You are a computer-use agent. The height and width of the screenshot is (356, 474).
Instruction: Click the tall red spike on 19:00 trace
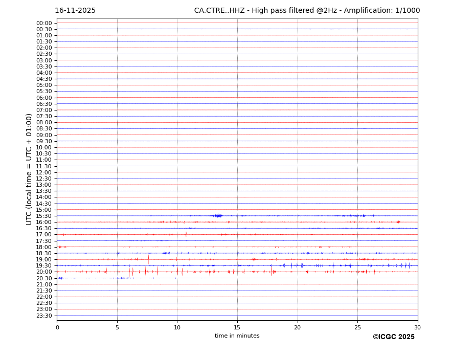(148, 259)
